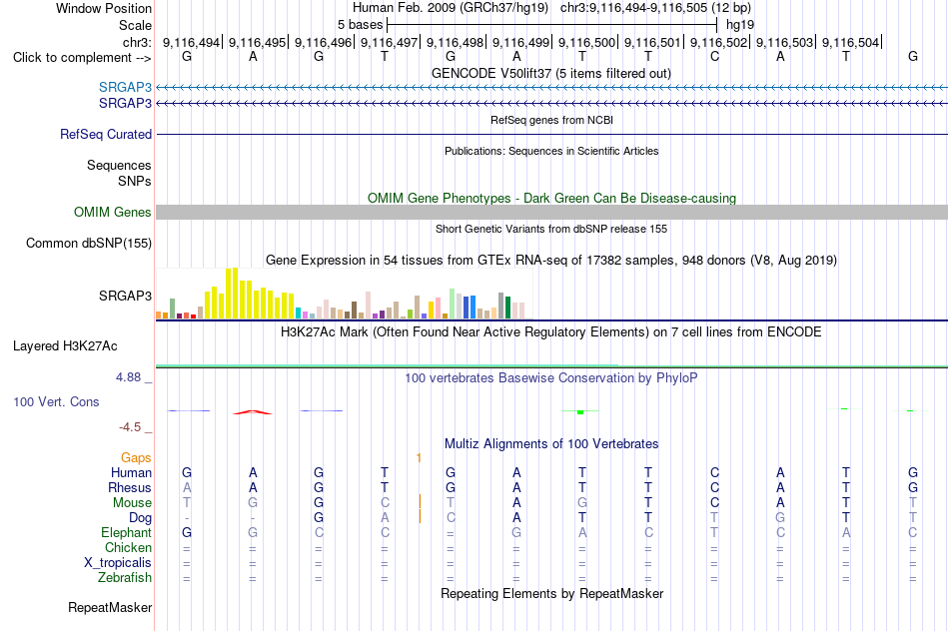
Task: Select the Chicken alignment row label
Action: click(x=128, y=547)
